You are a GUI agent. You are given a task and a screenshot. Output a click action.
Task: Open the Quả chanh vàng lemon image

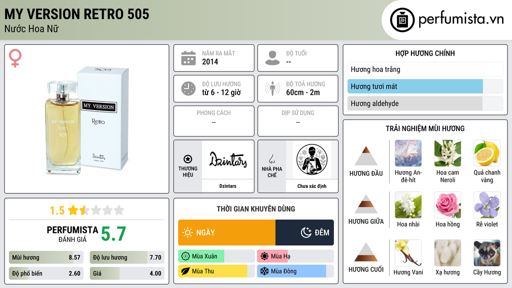point(487,153)
